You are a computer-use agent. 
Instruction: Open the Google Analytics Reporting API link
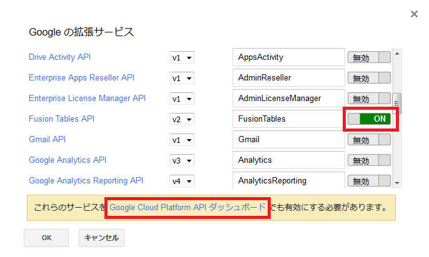coord(86,181)
